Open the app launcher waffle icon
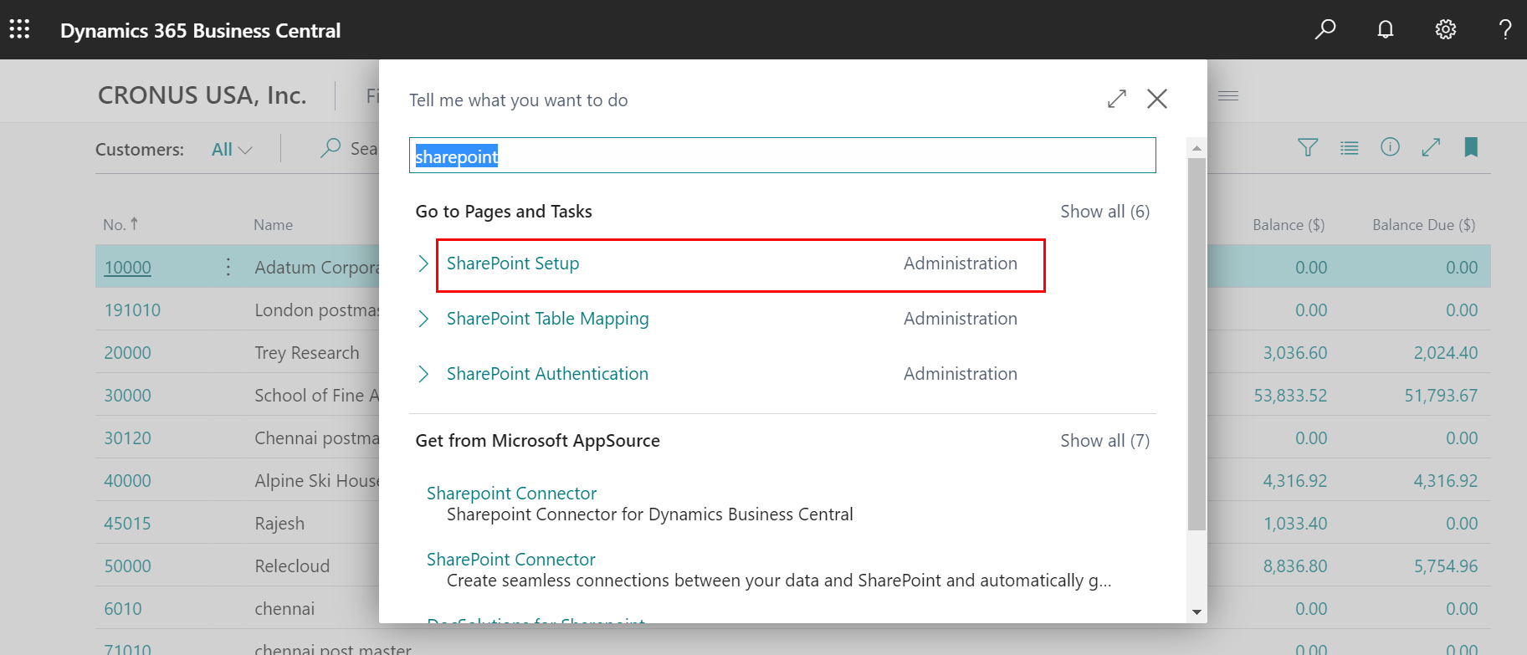 click(19, 29)
